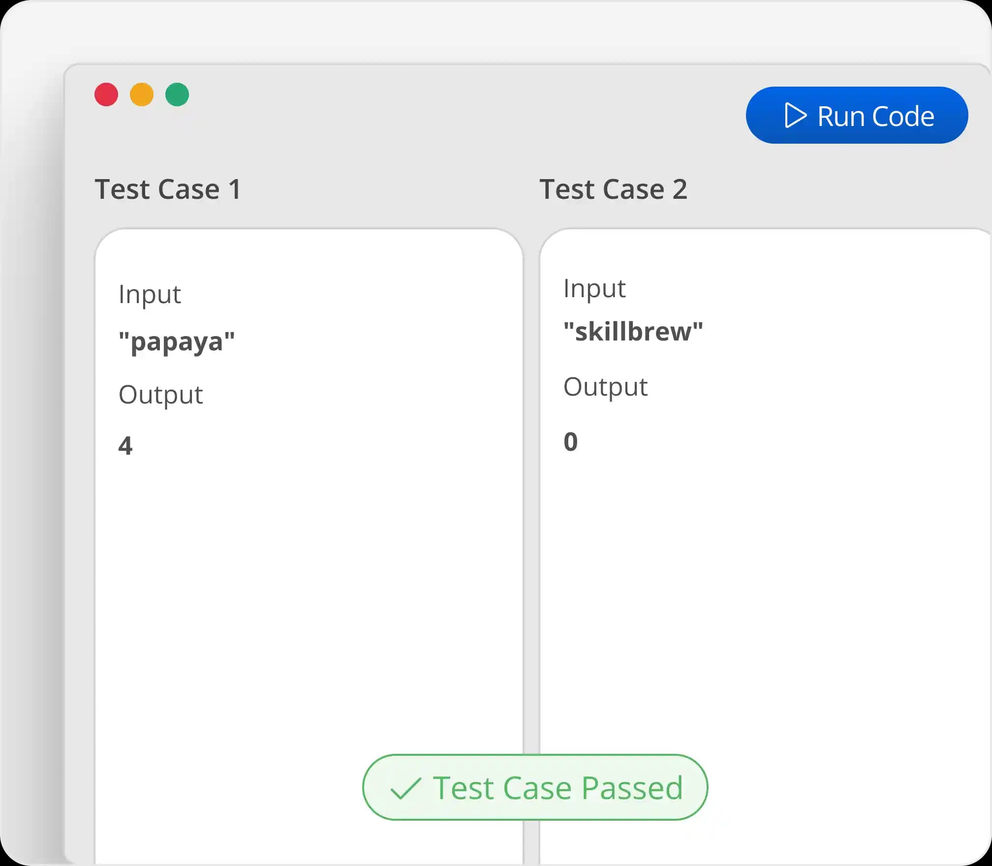This screenshot has width=992, height=866.
Task: Select the output value 4 in Test Case 1
Action: pyautogui.click(x=126, y=444)
